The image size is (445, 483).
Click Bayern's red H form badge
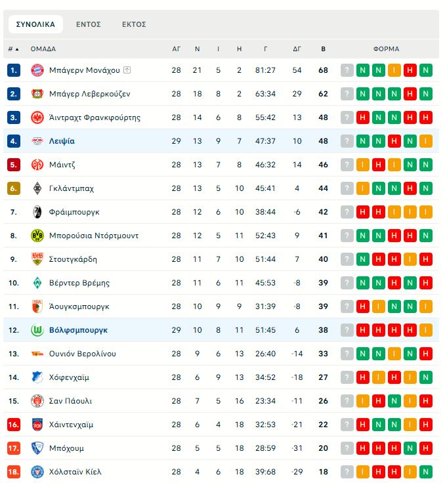click(410, 70)
